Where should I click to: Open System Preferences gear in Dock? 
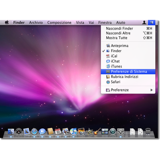[121, 132]
